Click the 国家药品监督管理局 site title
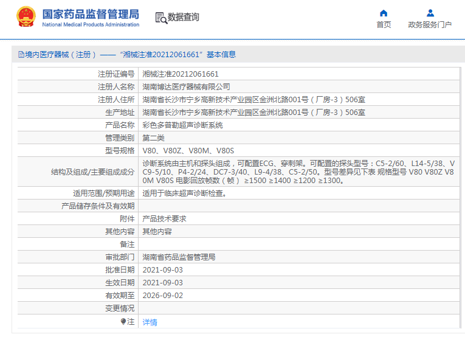The height and width of the screenshot is (337, 465). [x=91, y=13]
